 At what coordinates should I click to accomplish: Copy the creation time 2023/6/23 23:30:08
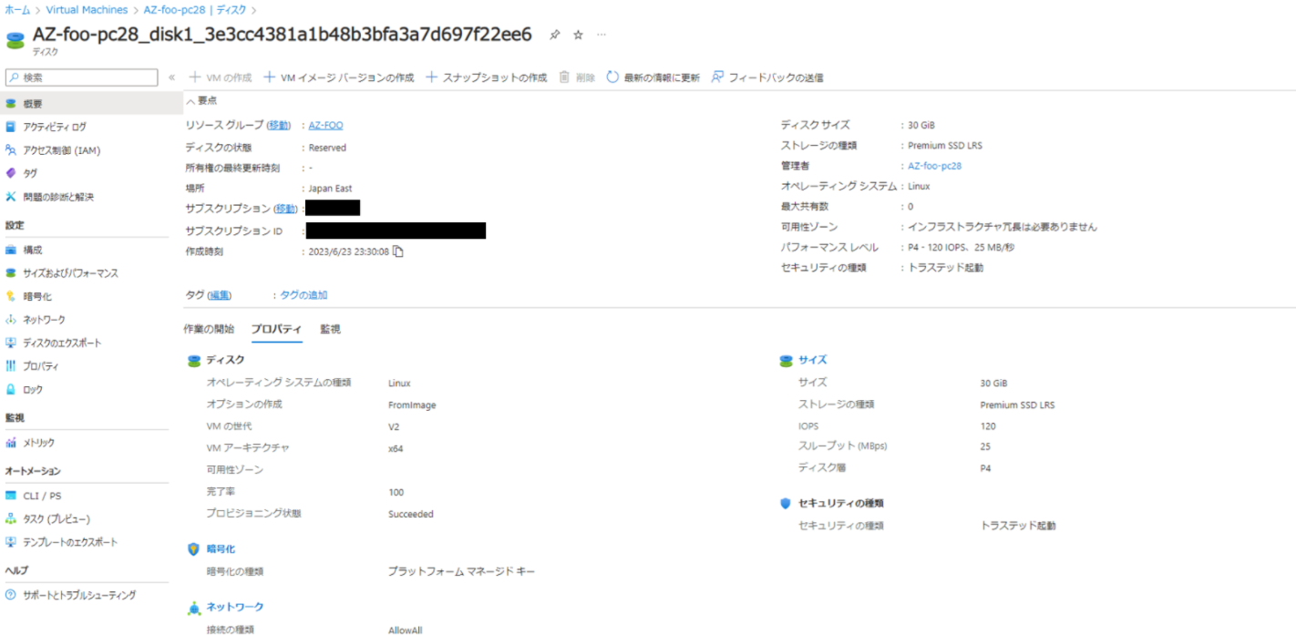397,251
